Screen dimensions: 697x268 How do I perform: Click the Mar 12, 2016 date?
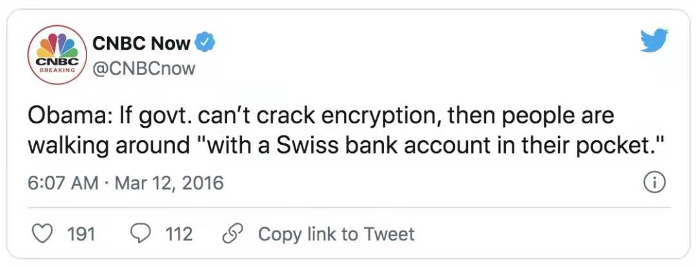pos(169,183)
